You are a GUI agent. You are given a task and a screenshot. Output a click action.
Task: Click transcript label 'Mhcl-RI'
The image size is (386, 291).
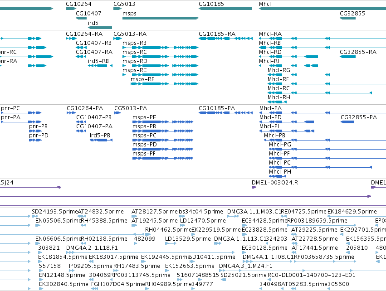[269, 61]
